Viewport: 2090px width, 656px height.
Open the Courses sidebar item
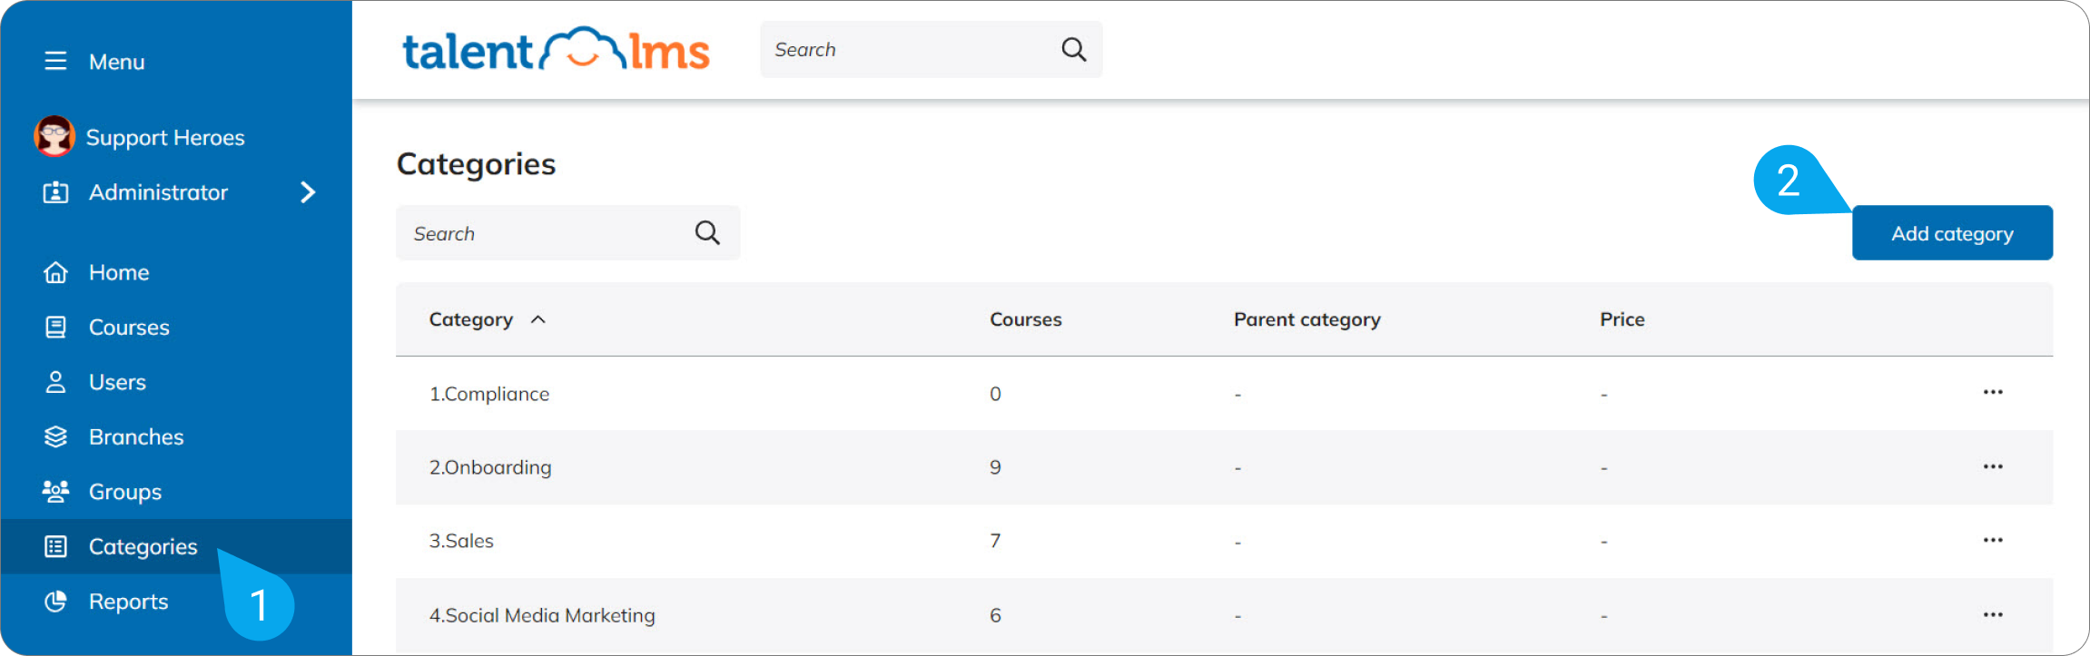click(128, 328)
